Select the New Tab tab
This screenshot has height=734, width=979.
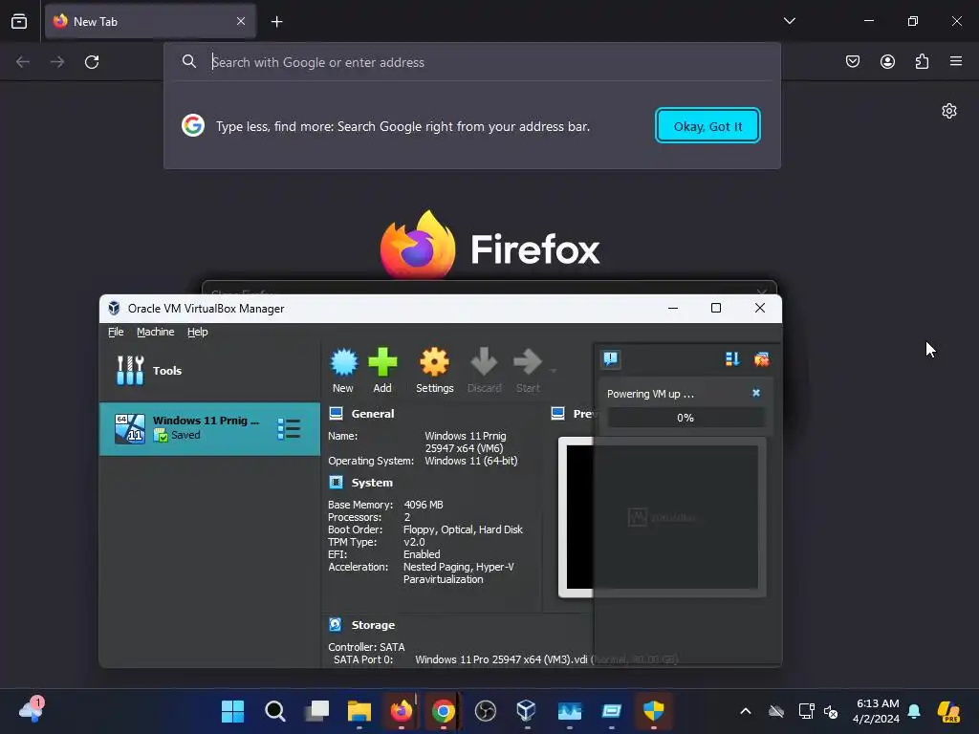tap(150, 21)
